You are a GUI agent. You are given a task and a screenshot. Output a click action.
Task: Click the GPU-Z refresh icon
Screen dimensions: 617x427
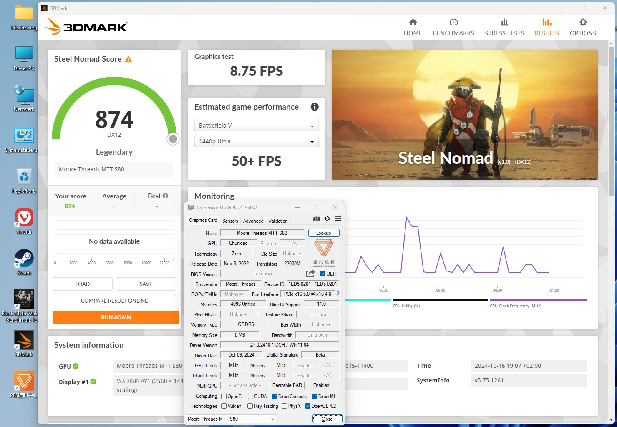tap(327, 219)
